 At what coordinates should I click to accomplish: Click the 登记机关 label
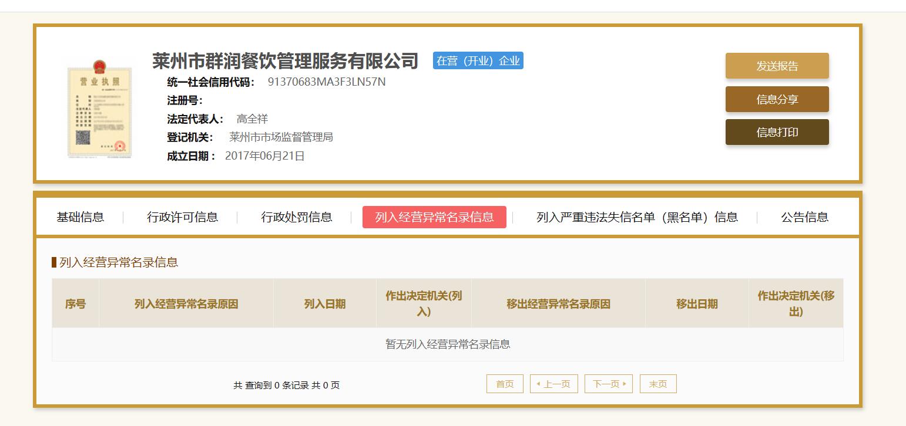click(190, 137)
